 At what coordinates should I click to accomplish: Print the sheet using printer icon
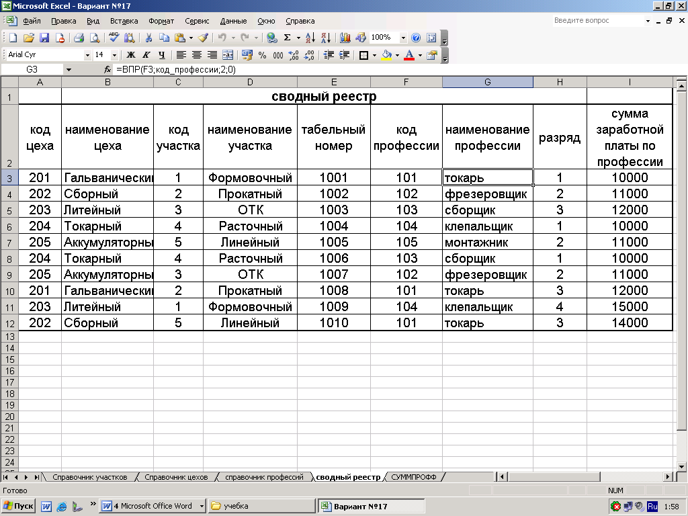click(x=79, y=38)
